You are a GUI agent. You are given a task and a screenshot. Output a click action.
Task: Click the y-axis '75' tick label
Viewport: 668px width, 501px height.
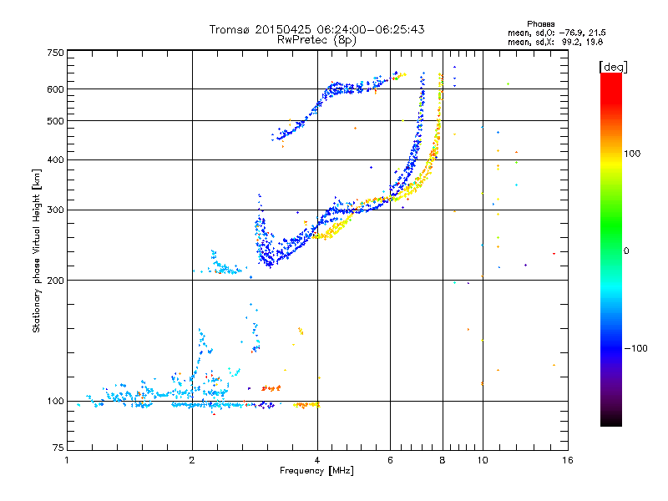58,448
